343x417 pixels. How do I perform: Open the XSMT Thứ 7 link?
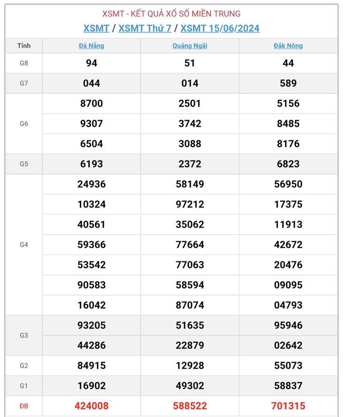[145, 28]
